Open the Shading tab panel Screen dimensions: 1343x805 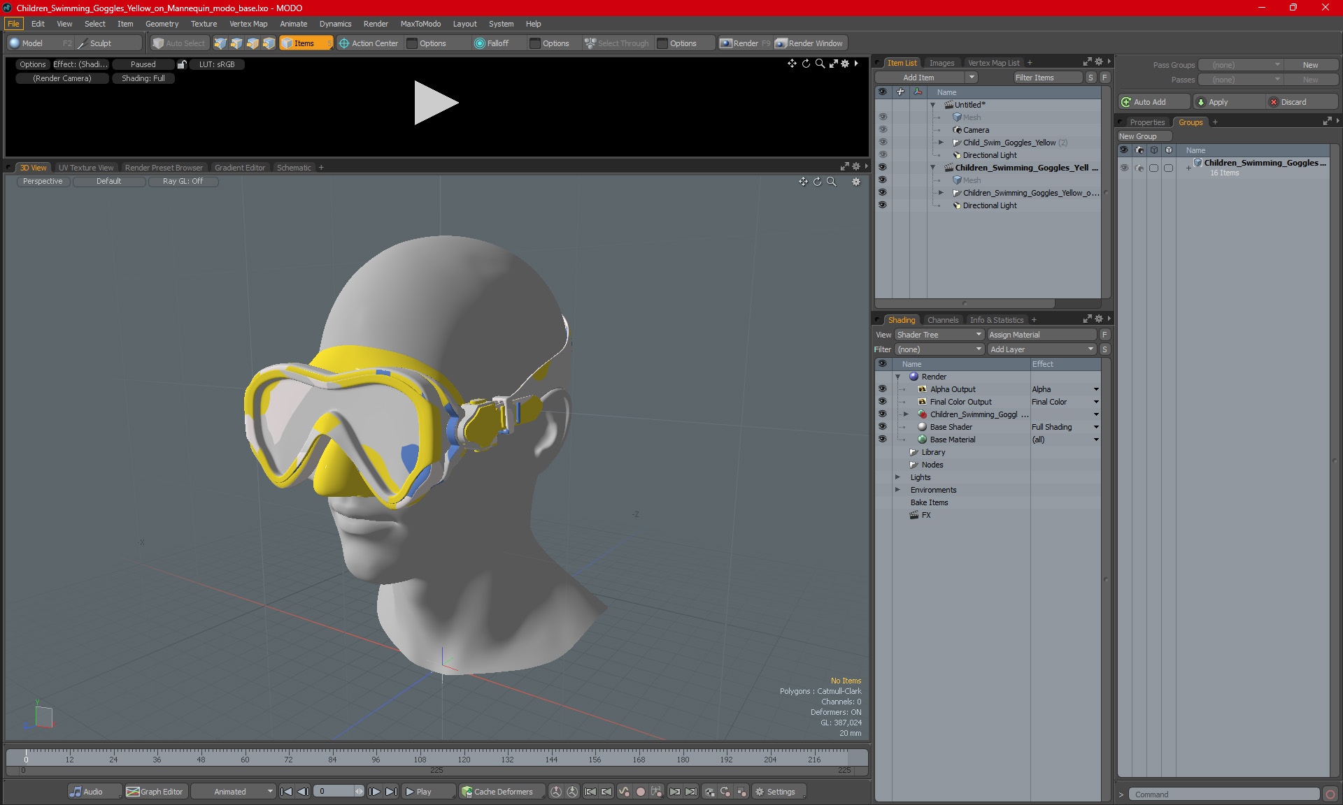(900, 319)
